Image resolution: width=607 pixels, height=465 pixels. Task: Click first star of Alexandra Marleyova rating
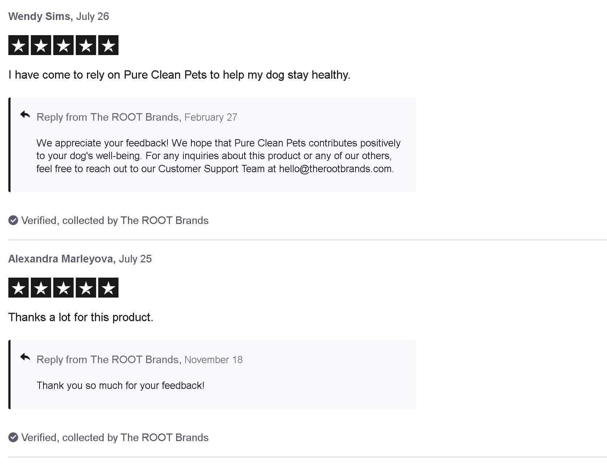click(18, 288)
